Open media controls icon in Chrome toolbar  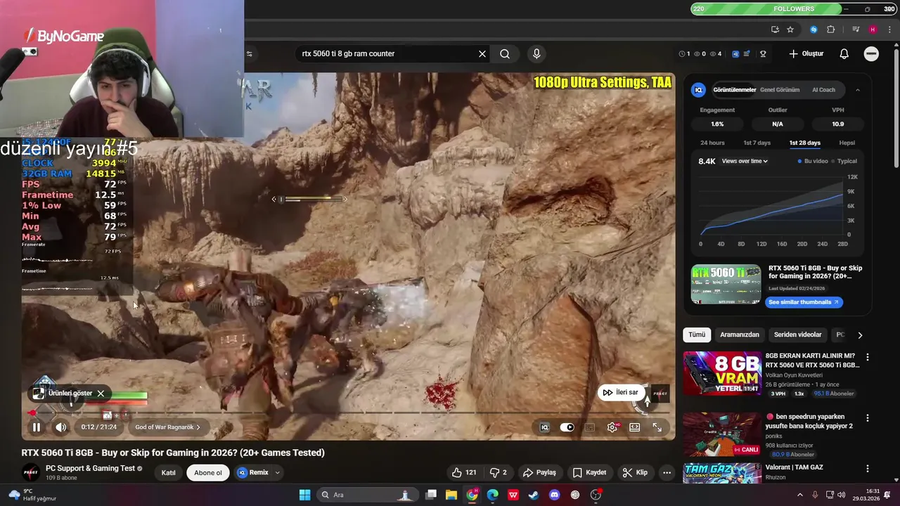tap(856, 30)
